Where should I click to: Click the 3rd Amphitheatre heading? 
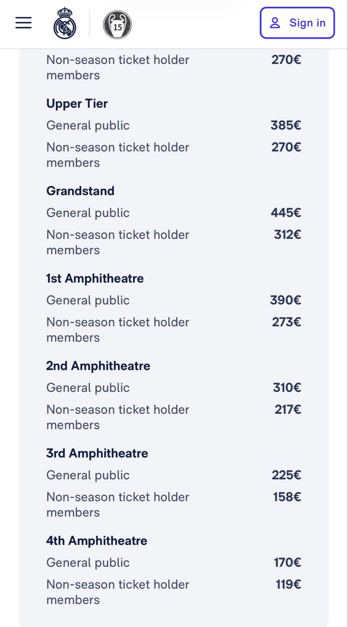[97, 453]
